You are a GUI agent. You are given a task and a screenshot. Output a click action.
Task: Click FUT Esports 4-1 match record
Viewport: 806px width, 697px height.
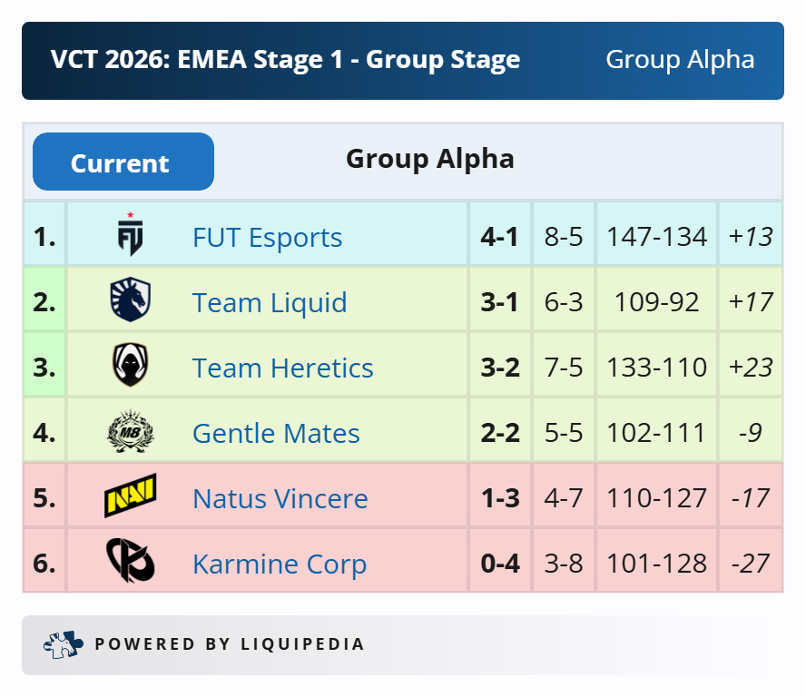(x=500, y=237)
